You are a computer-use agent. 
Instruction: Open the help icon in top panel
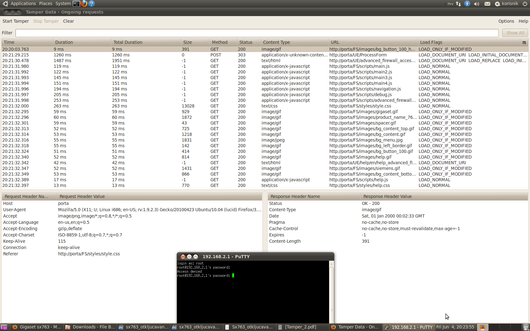pos(91,4)
